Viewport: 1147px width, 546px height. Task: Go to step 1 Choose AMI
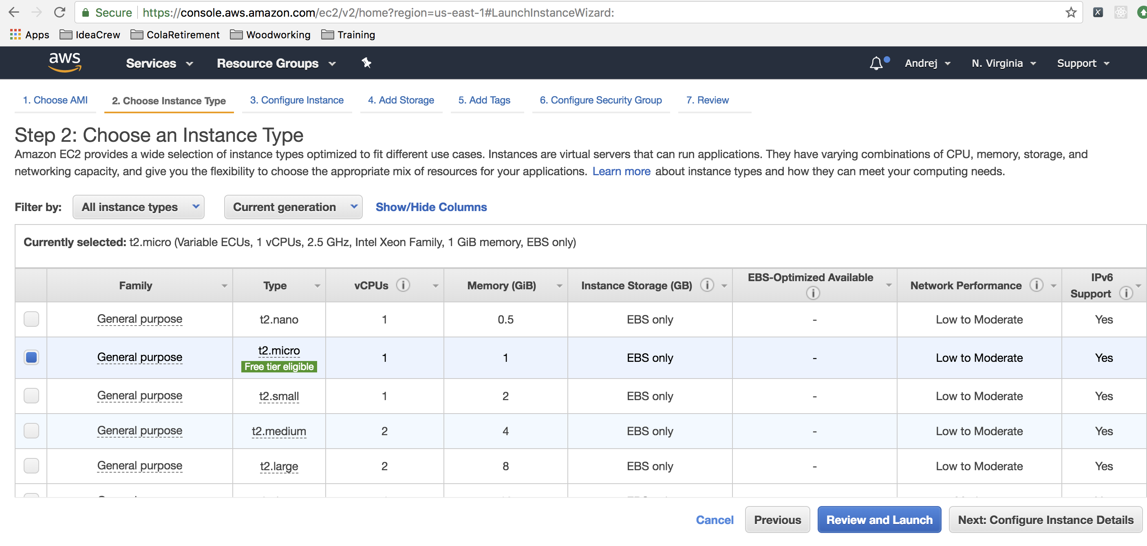pos(55,100)
